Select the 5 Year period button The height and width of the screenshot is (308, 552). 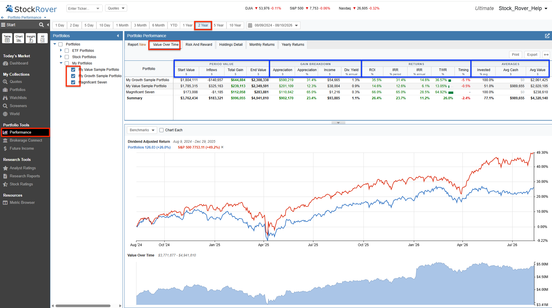tap(218, 25)
